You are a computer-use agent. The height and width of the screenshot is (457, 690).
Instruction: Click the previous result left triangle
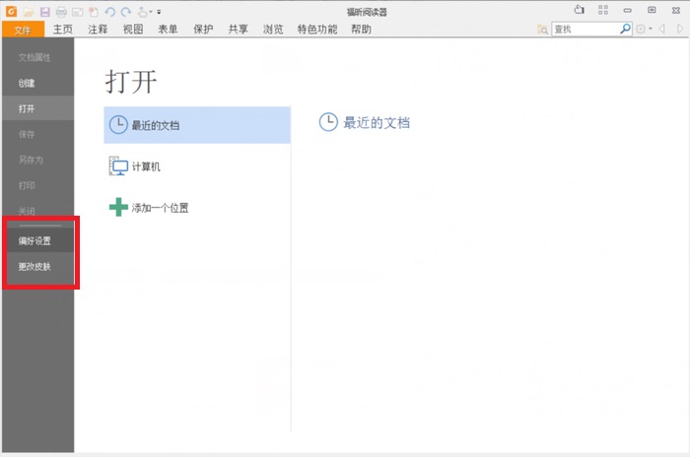tap(661, 29)
